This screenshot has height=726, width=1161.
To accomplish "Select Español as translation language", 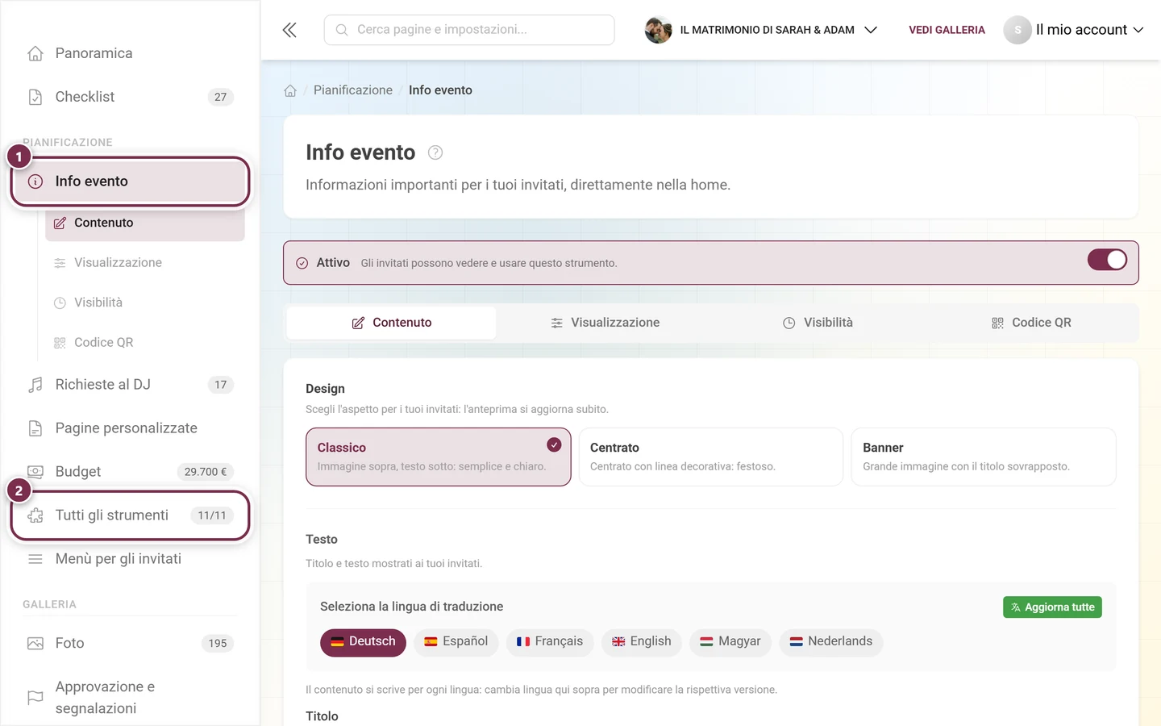I will (x=456, y=642).
